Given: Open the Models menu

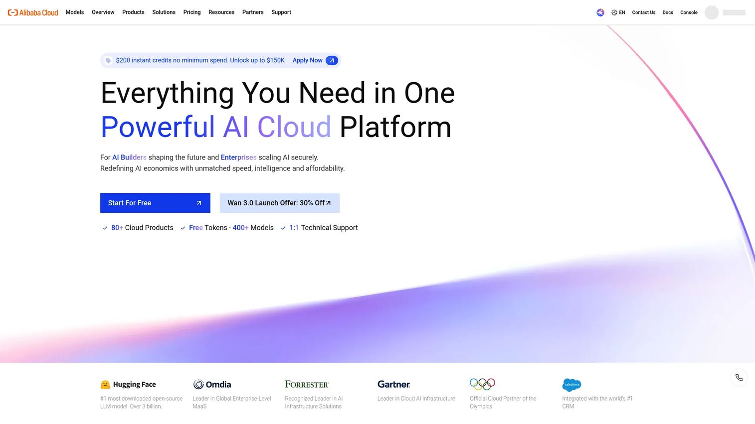Looking at the screenshot, I should coord(75,12).
